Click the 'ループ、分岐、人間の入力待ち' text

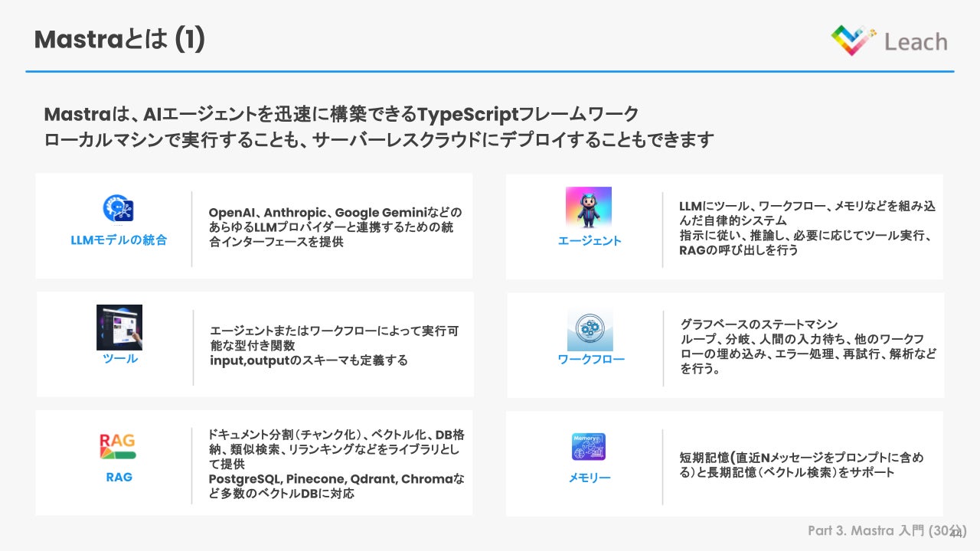pos(808,354)
